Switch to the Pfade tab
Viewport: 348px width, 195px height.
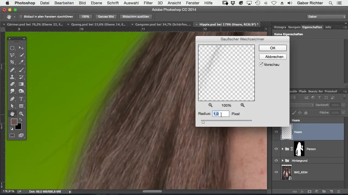303,92
